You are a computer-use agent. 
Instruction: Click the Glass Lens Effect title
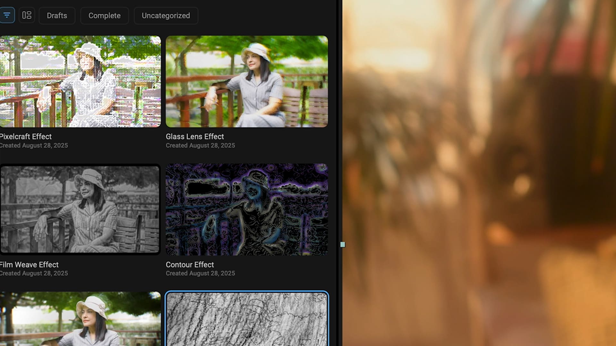194,136
